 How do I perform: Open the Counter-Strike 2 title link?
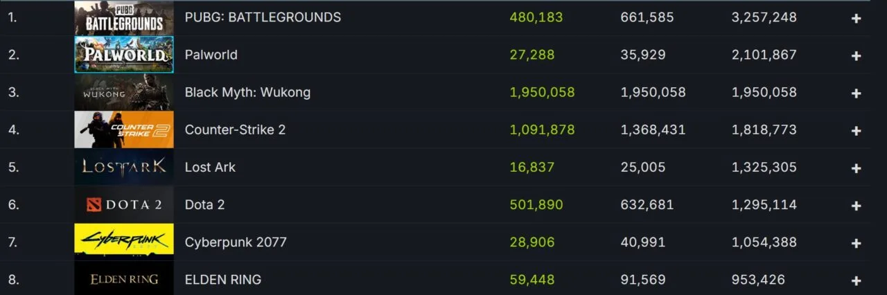[x=235, y=129]
